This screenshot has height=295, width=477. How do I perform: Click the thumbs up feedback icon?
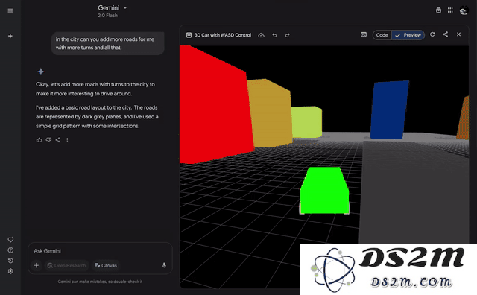tap(39, 140)
